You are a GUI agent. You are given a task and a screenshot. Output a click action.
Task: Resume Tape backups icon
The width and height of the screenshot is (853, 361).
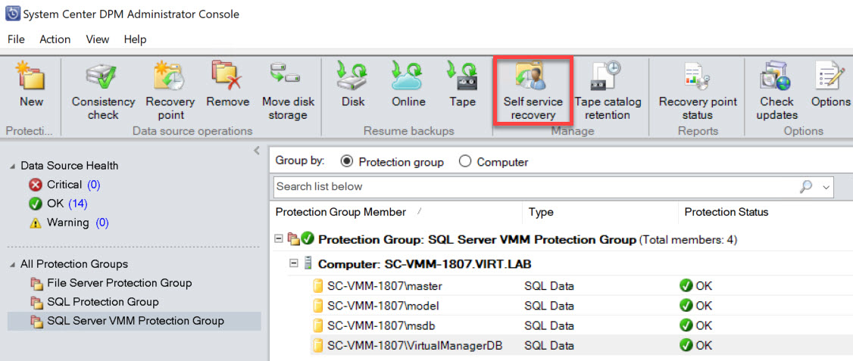coord(462,76)
